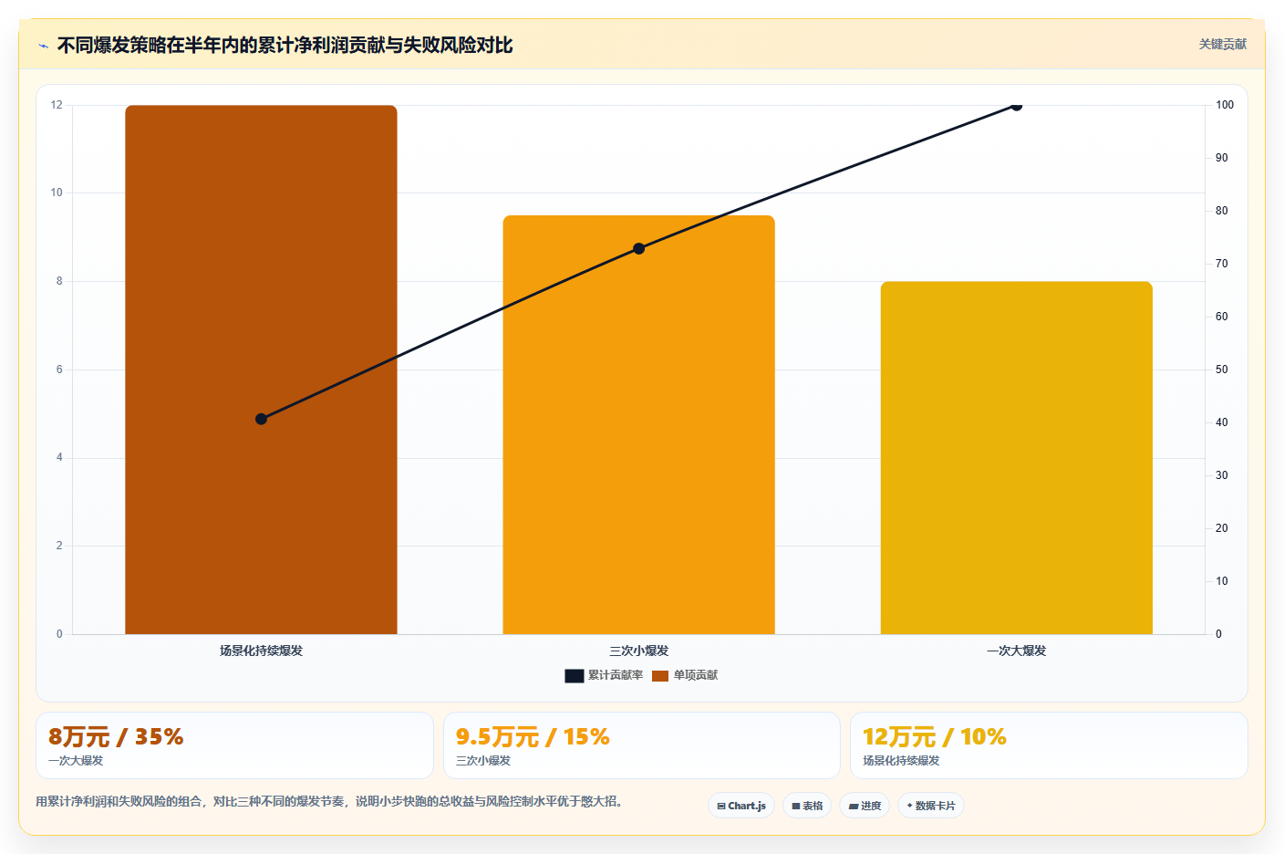Screen dimensions: 1284x854
Task: Click the icon inside the 表格 tag
Action: coord(796,807)
